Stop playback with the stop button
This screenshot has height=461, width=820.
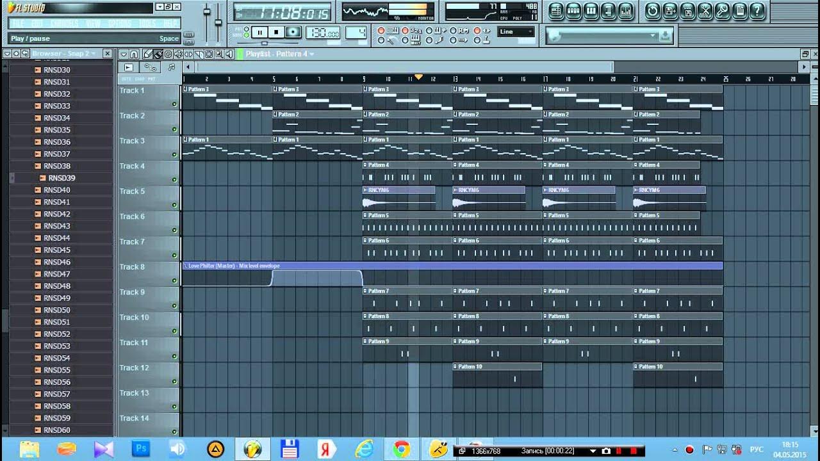(x=276, y=33)
